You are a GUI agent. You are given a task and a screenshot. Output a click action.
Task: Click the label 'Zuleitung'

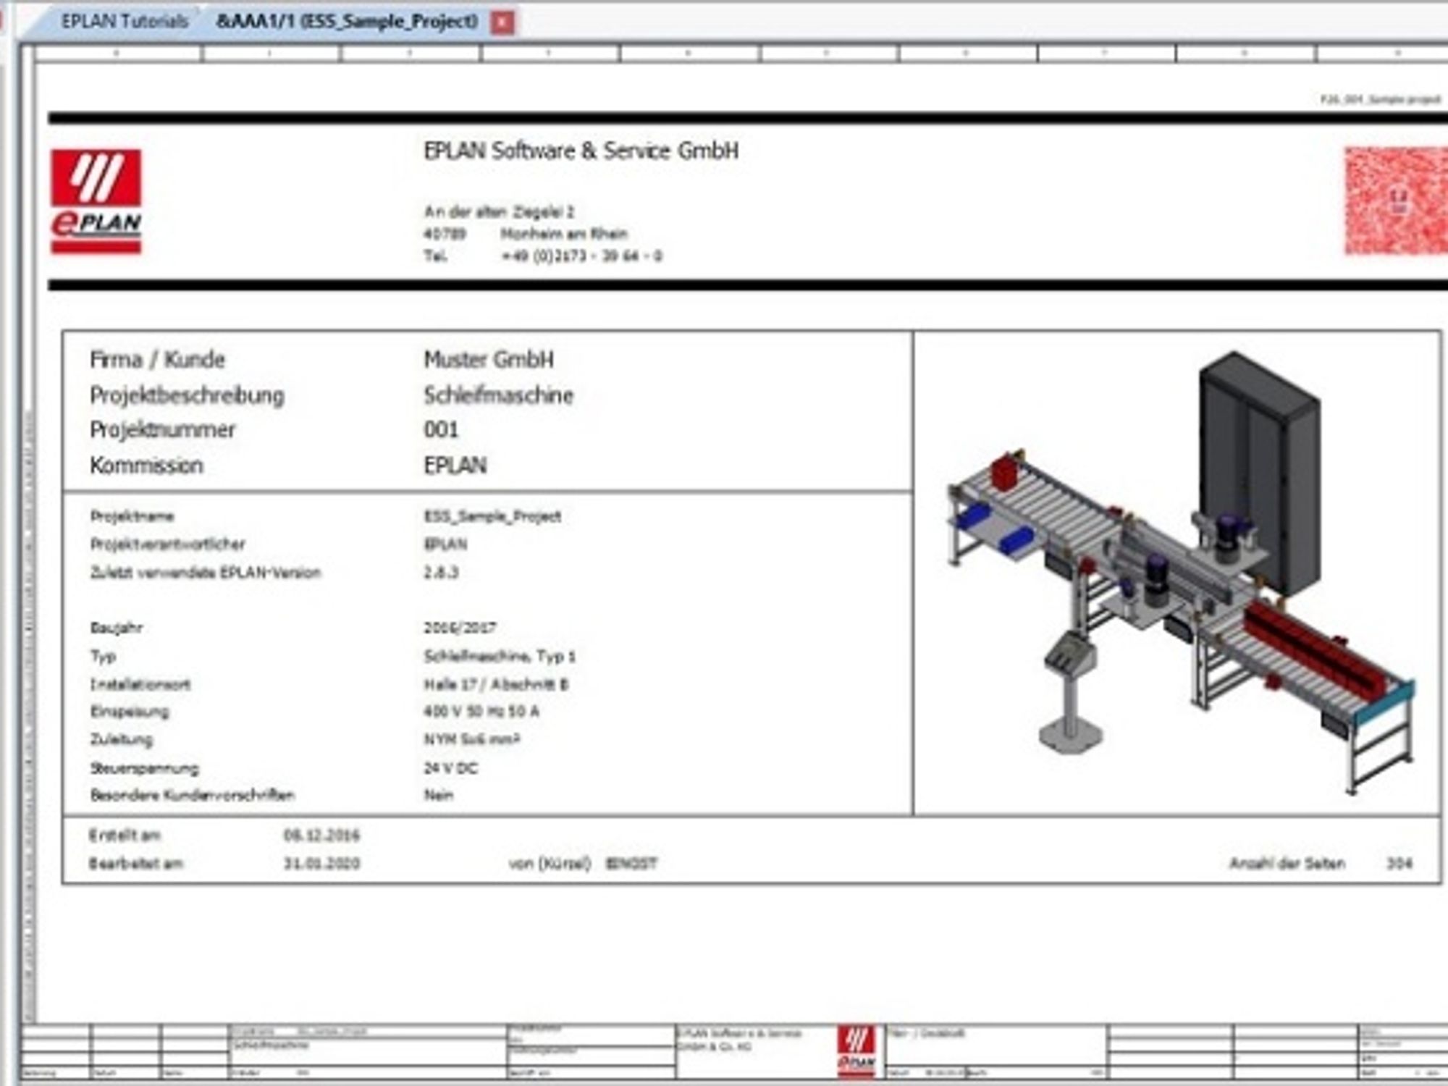(121, 739)
